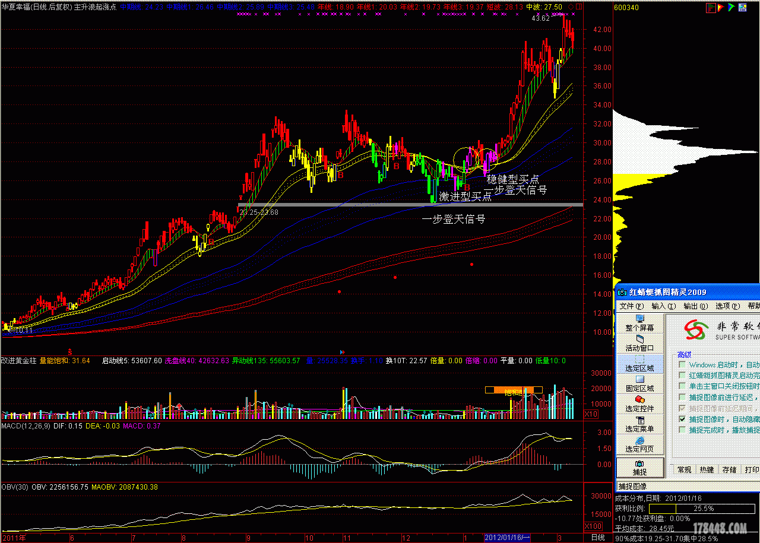Select 选定网页 web page capture mode

point(639,444)
